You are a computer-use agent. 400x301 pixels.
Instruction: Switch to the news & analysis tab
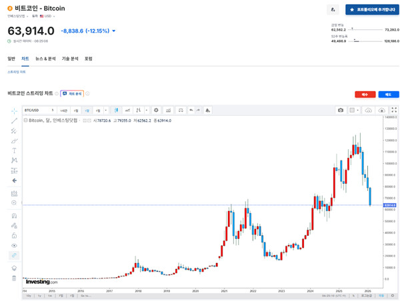click(x=45, y=59)
